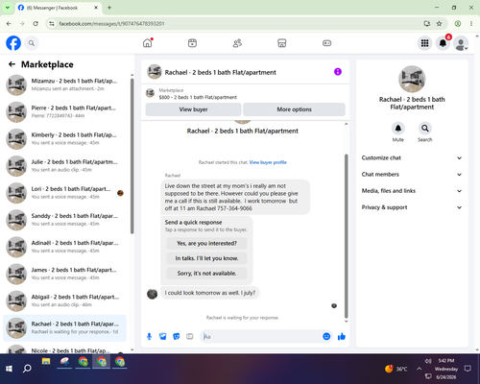Send quick response 'In talks. I'll let you know.'
480x384 pixels.
click(206, 258)
